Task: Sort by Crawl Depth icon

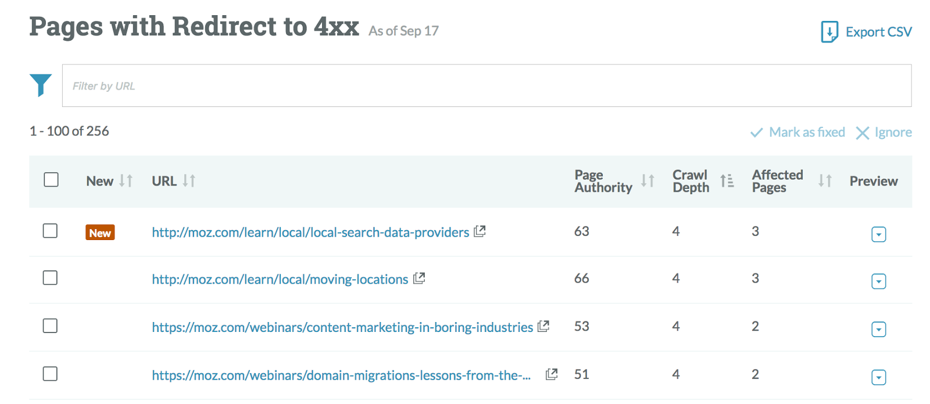Action: (x=727, y=181)
